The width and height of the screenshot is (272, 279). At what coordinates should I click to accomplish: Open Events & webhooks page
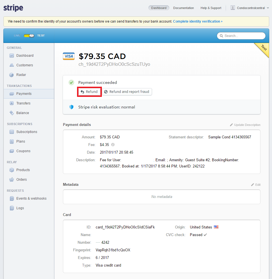click(31, 199)
